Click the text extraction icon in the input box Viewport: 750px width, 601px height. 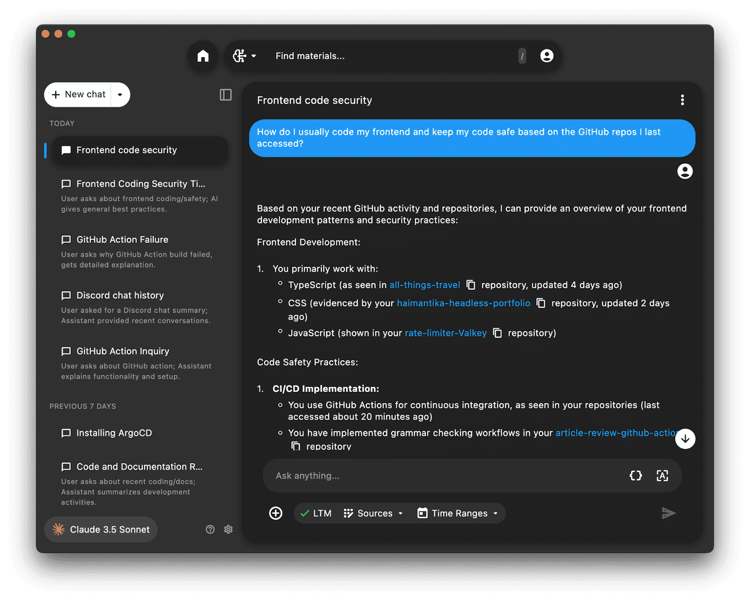[x=662, y=476]
